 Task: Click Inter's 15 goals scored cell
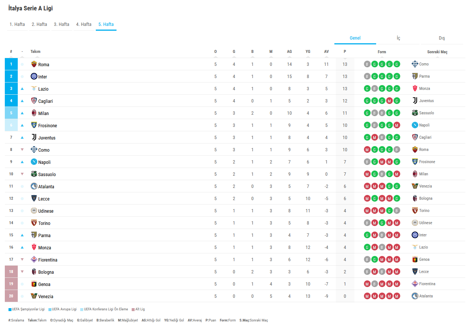coord(289,77)
